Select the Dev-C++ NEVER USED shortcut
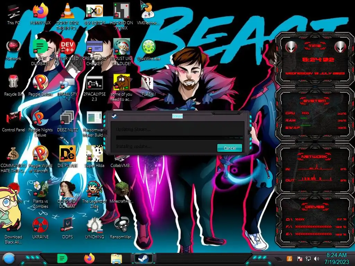This screenshot has width=355, height=266. point(67,50)
